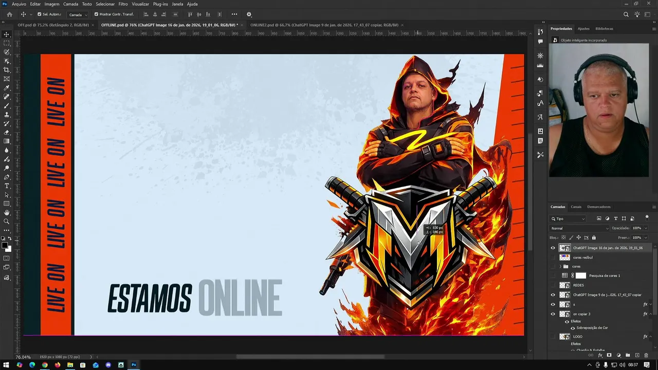Hide the Sobreposição de Cor effect
Viewport: 658px width, 370px height.
pos(573,328)
